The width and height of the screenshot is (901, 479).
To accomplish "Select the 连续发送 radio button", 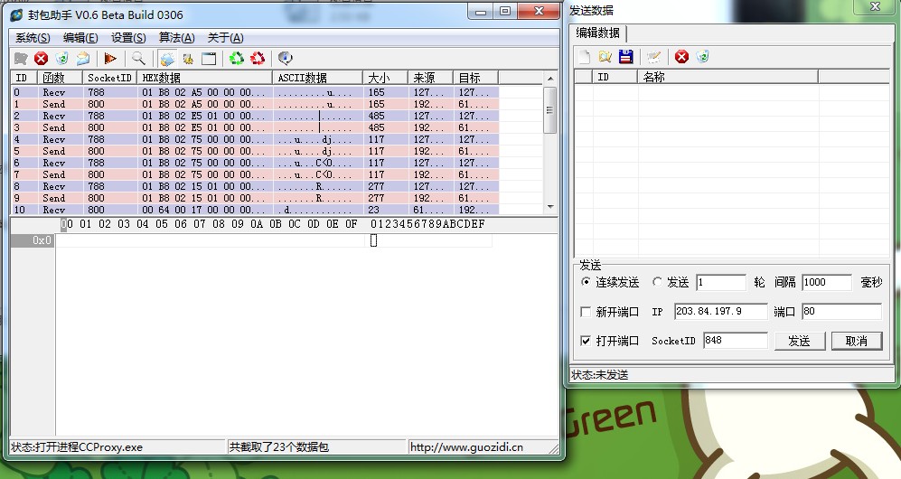I will tap(586, 282).
